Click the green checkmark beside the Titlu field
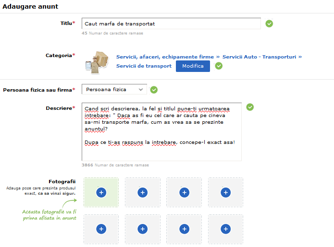Screen dimensions: 334x247 (x=269, y=24)
